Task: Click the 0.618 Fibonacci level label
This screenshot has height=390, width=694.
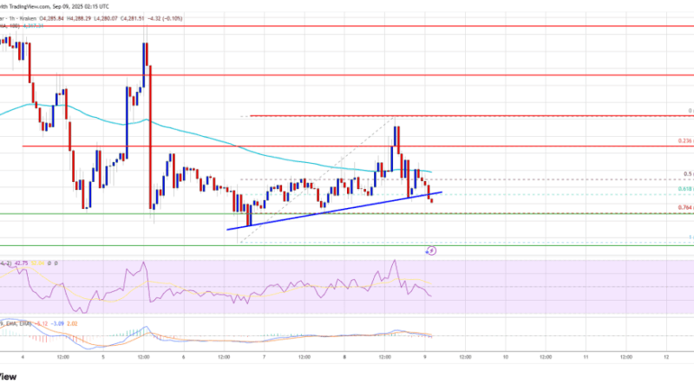Action: tap(685, 189)
